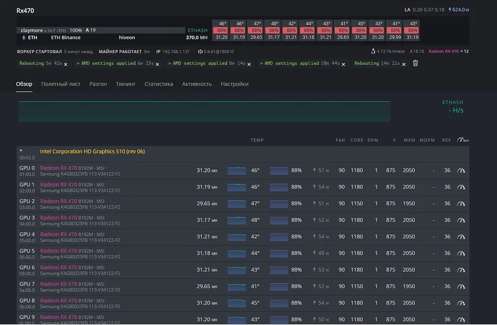
Task: Open overclock gauge icon for GPU 7
Action: [461, 286]
